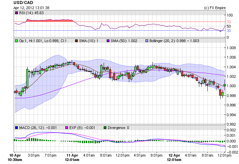Click the 0.996 price axis label

click(x=231, y=105)
